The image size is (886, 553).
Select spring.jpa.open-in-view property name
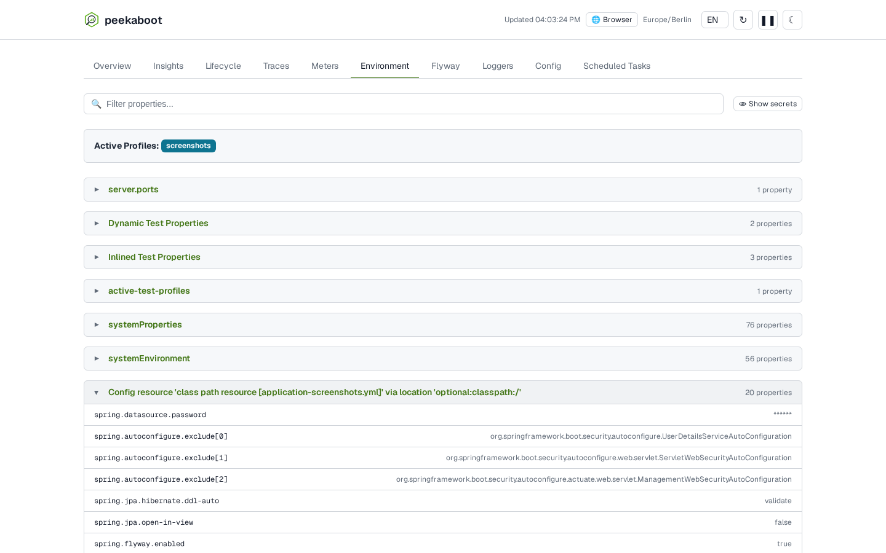click(144, 522)
